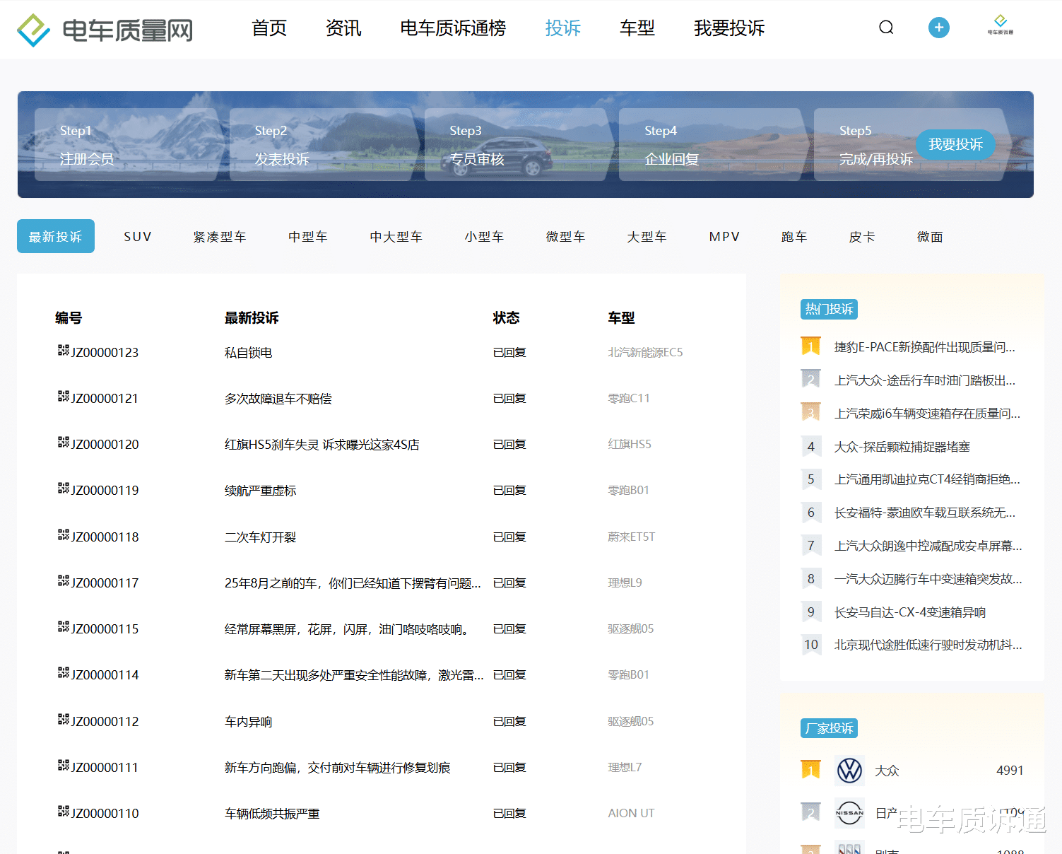Click the blue plus icon in header

[x=938, y=28]
